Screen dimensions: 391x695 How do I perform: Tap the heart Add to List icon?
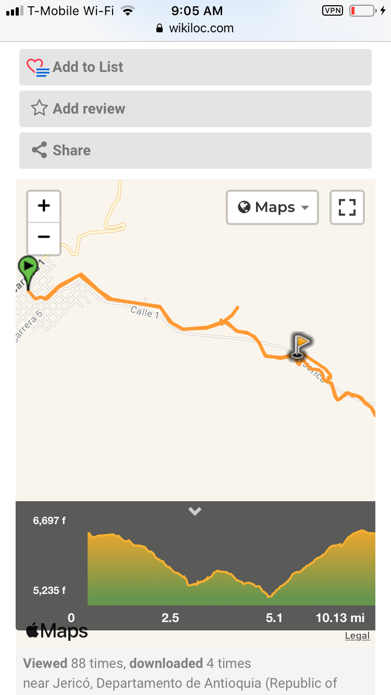pos(38,68)
